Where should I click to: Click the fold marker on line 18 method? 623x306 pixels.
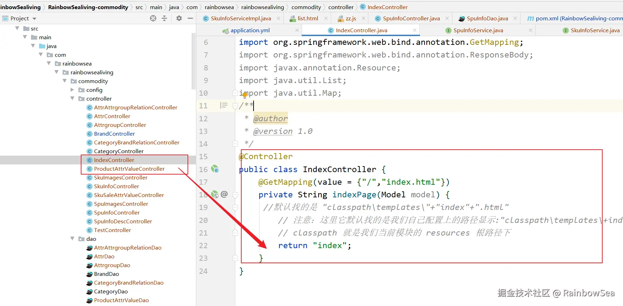pyautogui.click(x=235, y=195)
